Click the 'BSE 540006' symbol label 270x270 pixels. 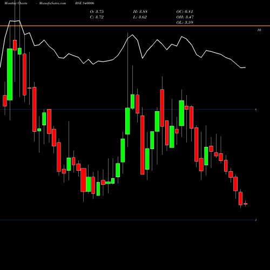(x=85, y=3)
